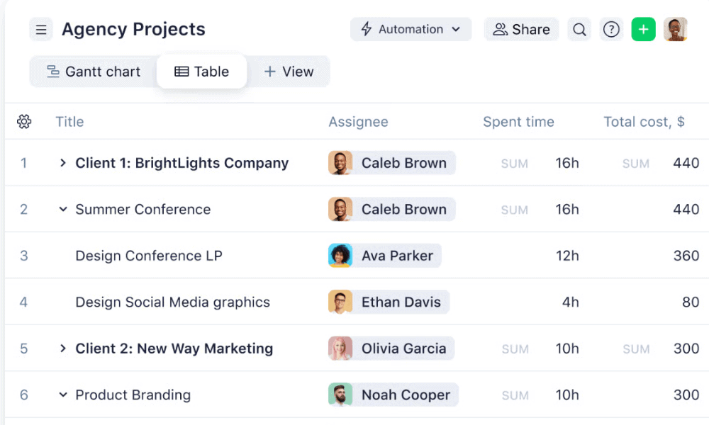This screenshot has width=709, height=425.
Task: Switch to the Gantt chart tab
Action: [94, 72]
